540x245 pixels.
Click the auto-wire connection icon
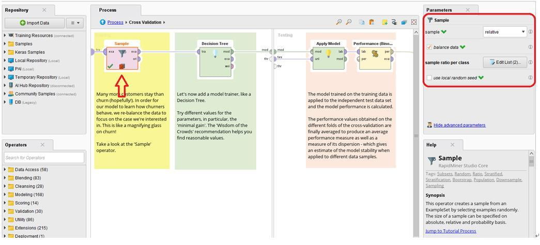pyautogui.click(x=394, y=22)
